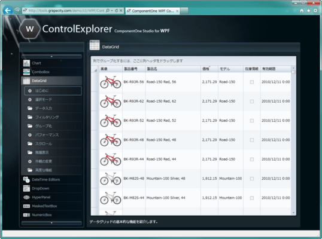Open the DateTime Editors calendar icon

pos(26,180)
